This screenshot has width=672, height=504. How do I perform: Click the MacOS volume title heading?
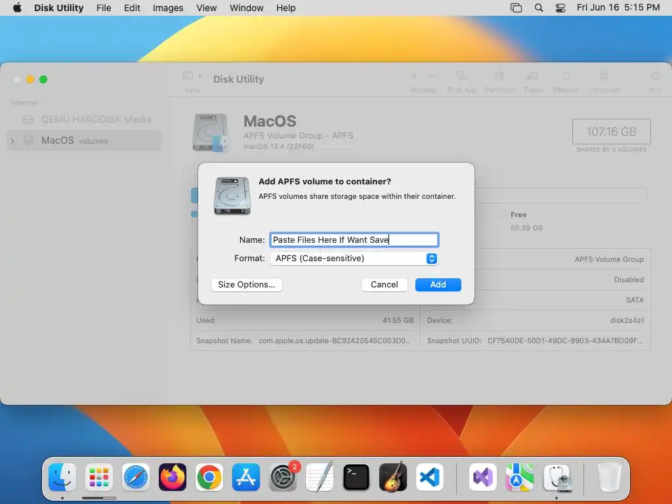[270, 121]
